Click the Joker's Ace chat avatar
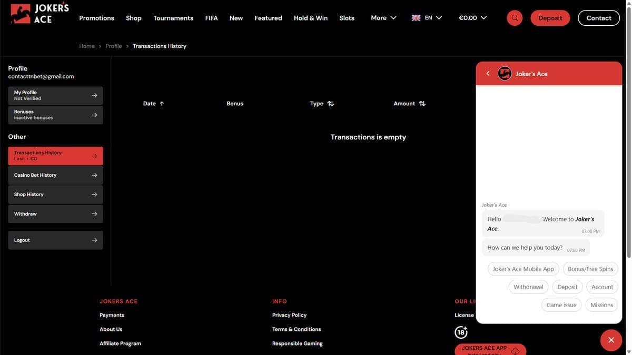 tap(505, 74)
